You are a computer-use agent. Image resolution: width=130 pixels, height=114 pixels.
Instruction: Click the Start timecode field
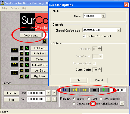(x=36, y=93)
